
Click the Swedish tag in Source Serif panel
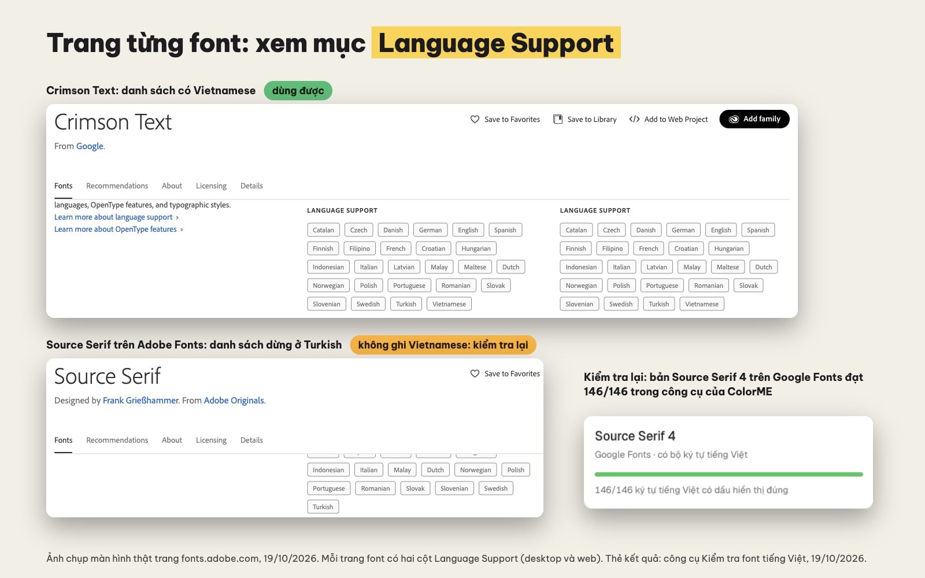coord(496,488)
